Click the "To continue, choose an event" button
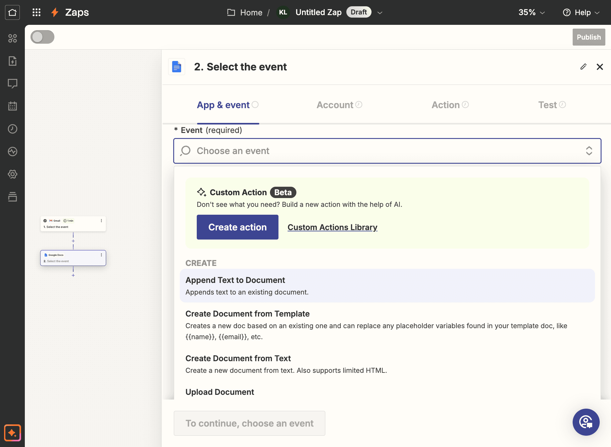Viewport: 611px width, 447px height. pos(250,423)
